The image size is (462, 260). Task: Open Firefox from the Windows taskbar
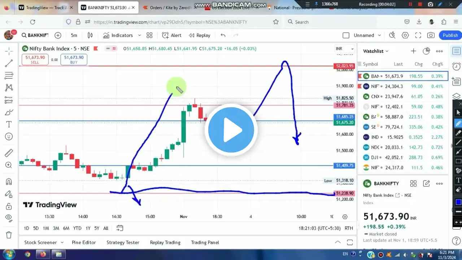pos(43,254)
